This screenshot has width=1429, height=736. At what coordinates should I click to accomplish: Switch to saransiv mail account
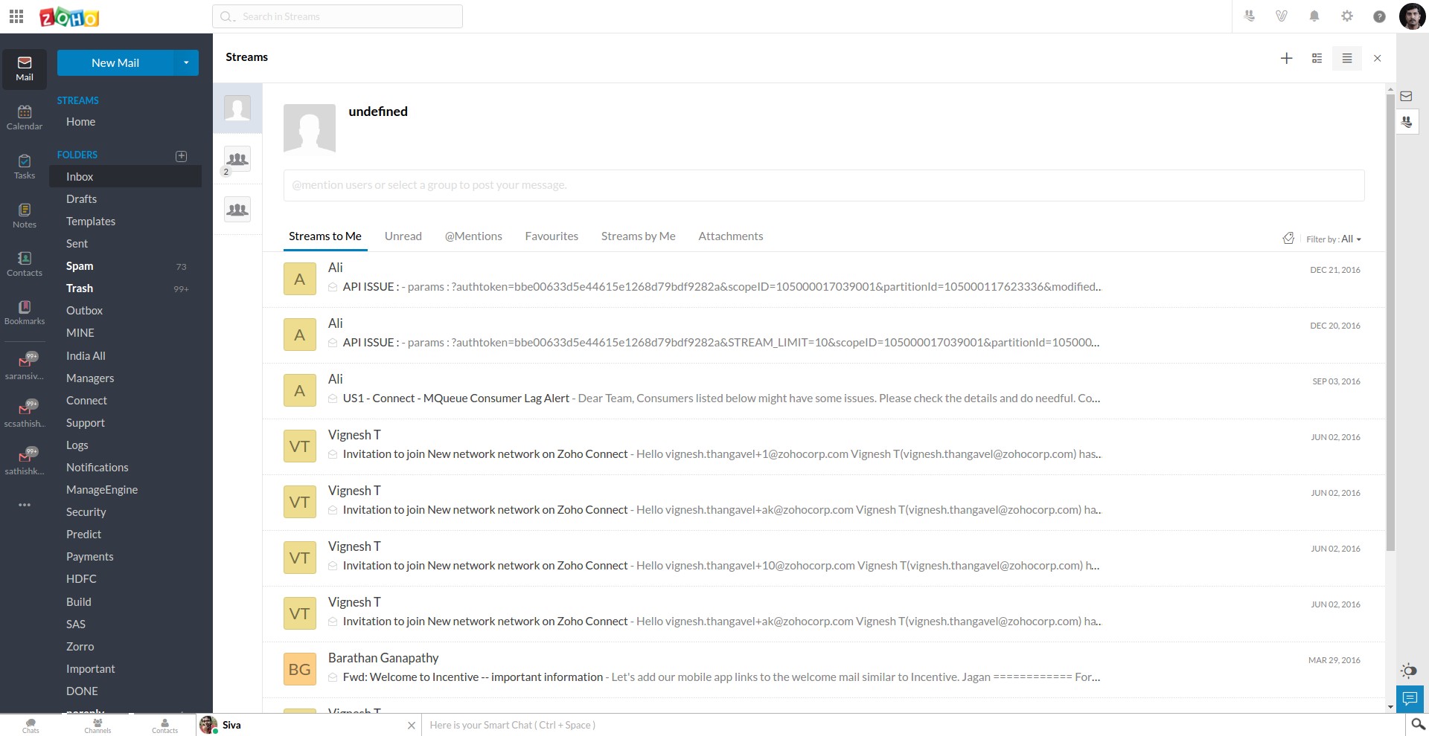coord(25,366)
